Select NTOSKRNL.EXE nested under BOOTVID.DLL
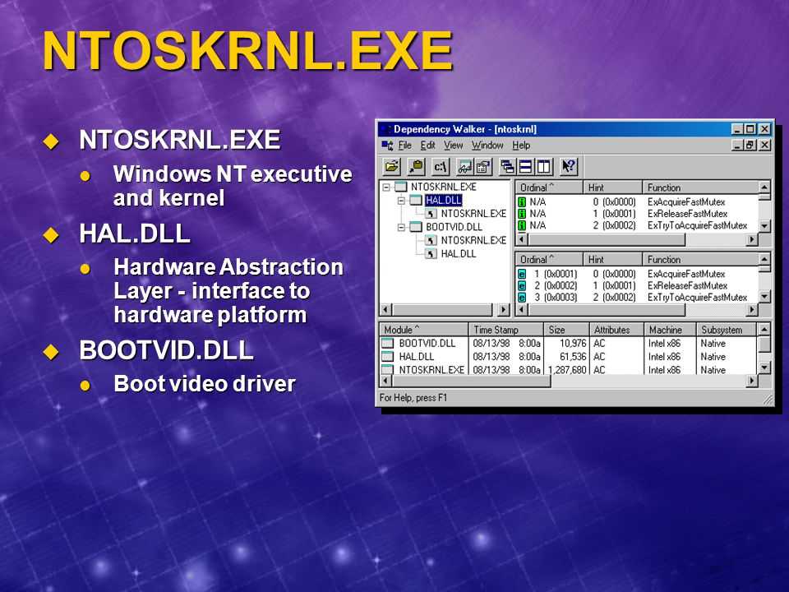Screen dimensions: 789x592 tap(473, 241)
